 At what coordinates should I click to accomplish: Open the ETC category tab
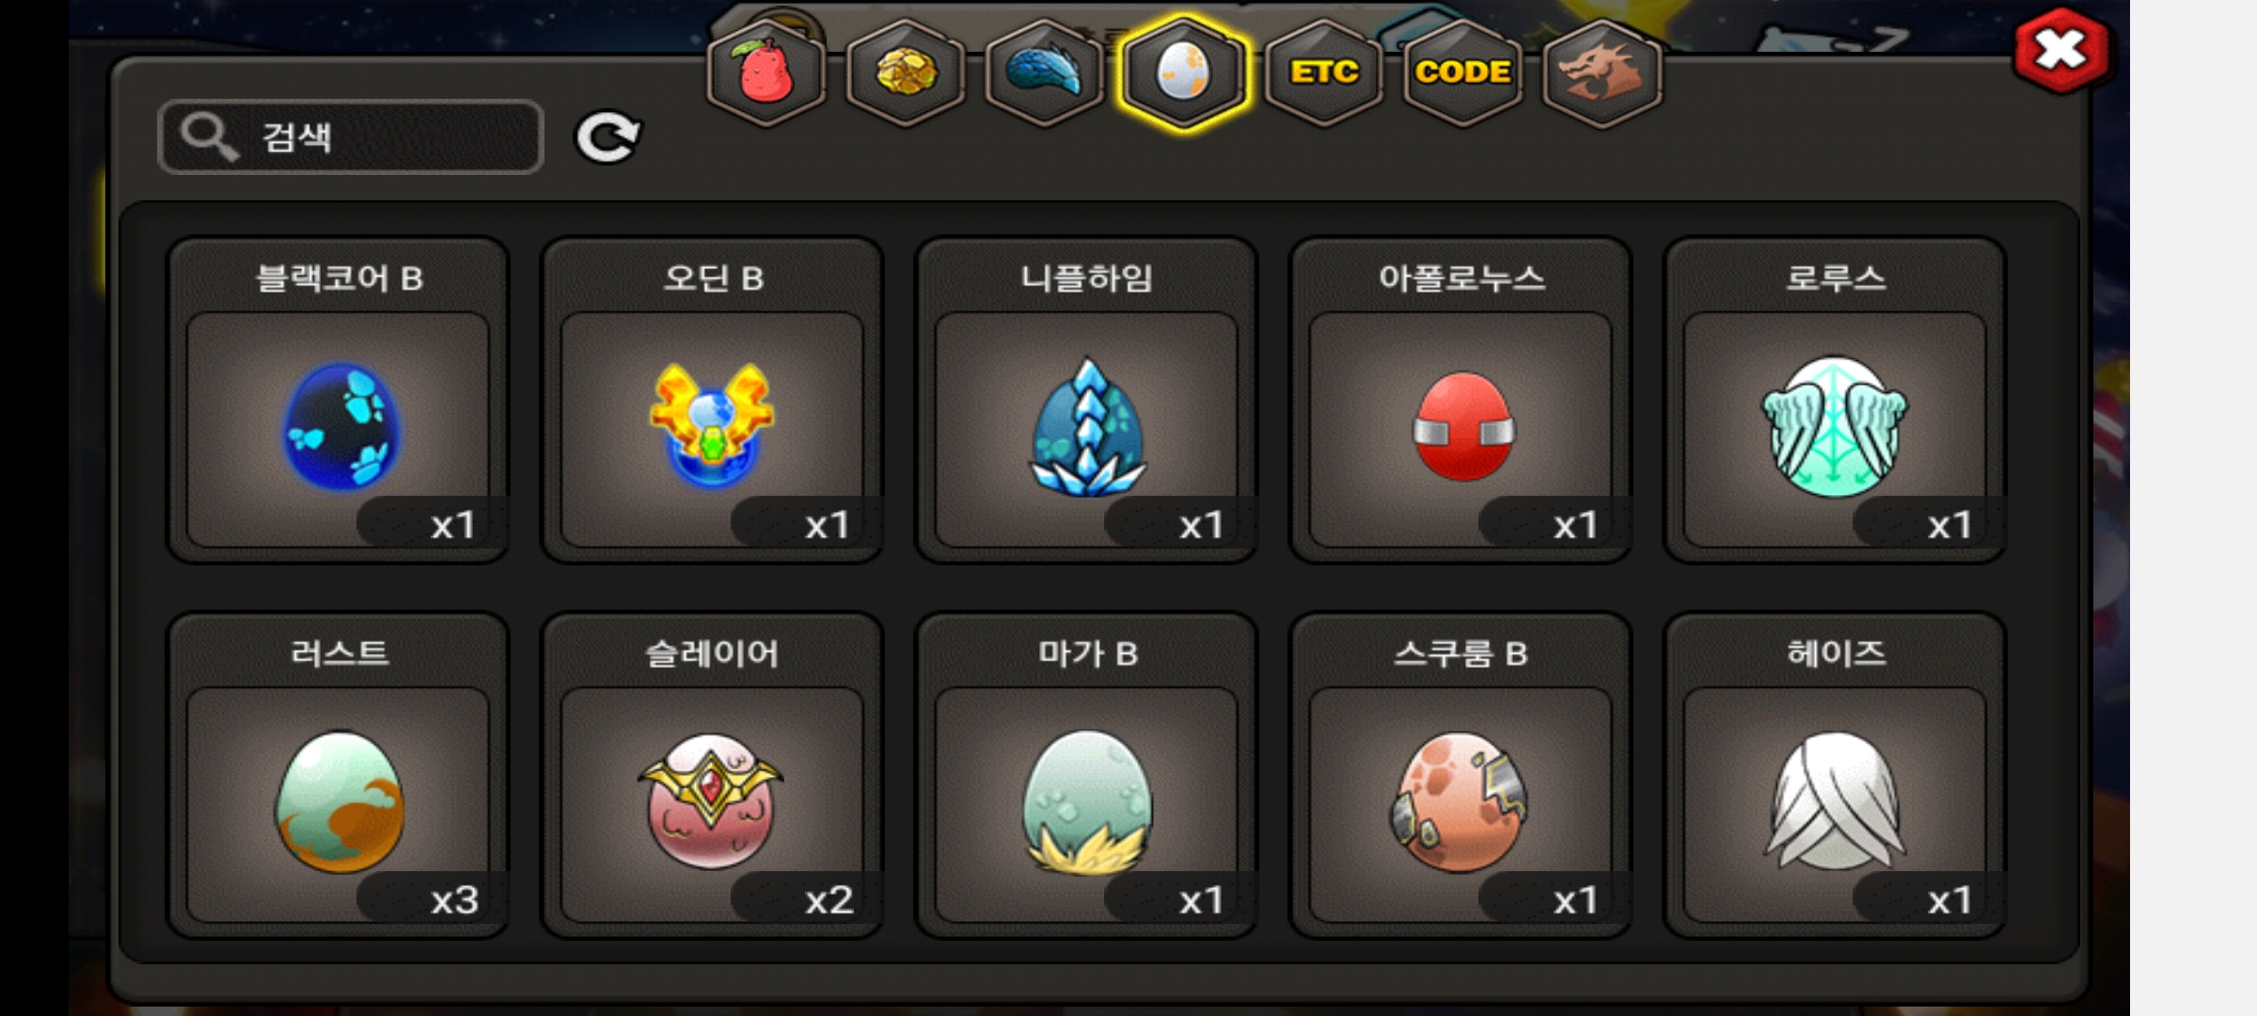(x=1323, y=72)
